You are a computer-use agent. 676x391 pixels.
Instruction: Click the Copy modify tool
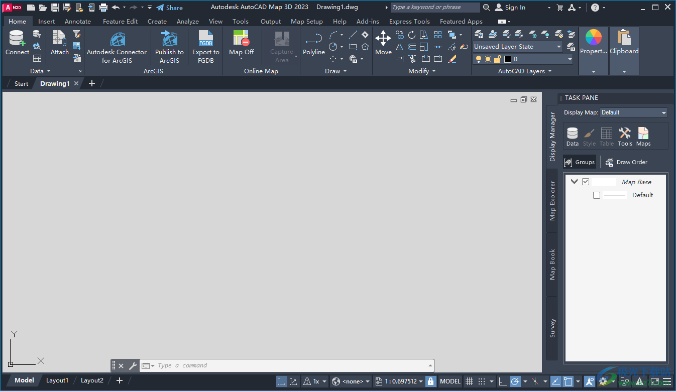pyautogui.click(x=399, y=35)
